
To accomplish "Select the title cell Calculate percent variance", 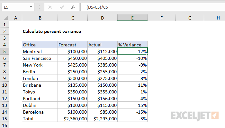I will pyautogui.click(x=52, y=31).
